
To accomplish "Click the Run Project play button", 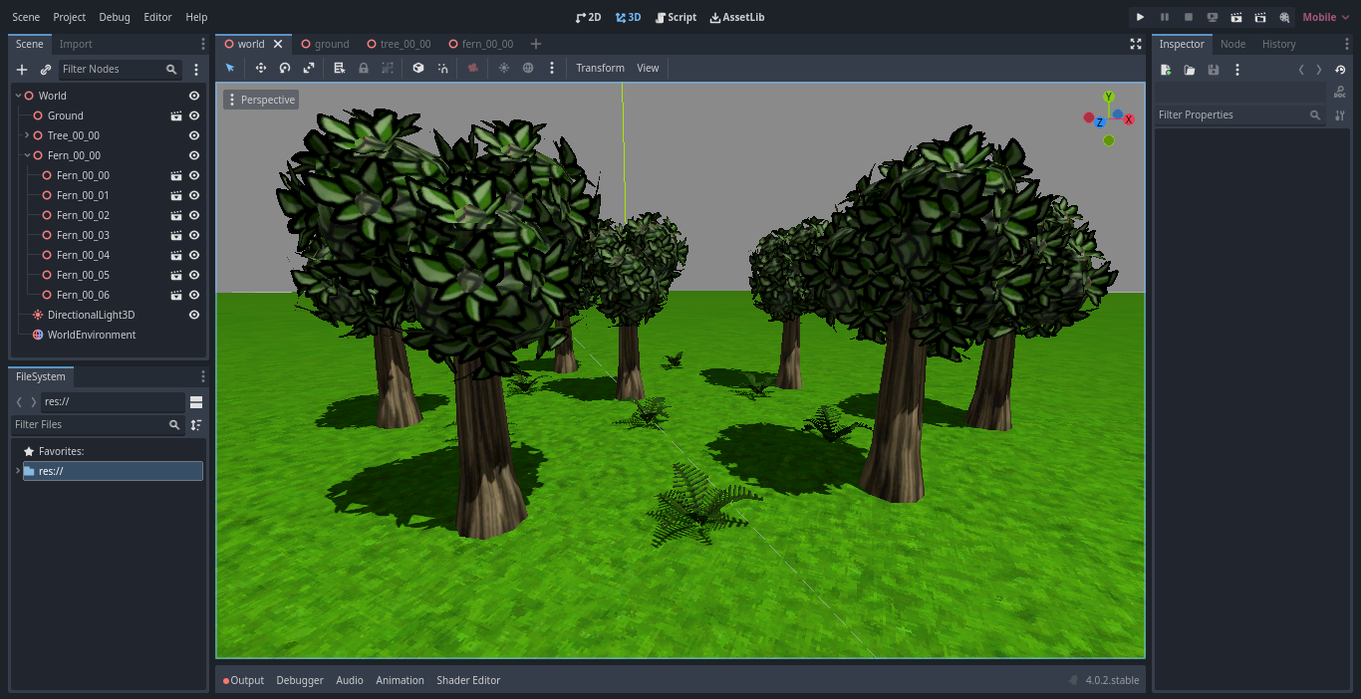I will pos(1139,17).
